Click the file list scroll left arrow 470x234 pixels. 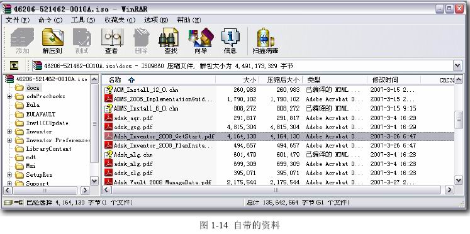(107, 190)
